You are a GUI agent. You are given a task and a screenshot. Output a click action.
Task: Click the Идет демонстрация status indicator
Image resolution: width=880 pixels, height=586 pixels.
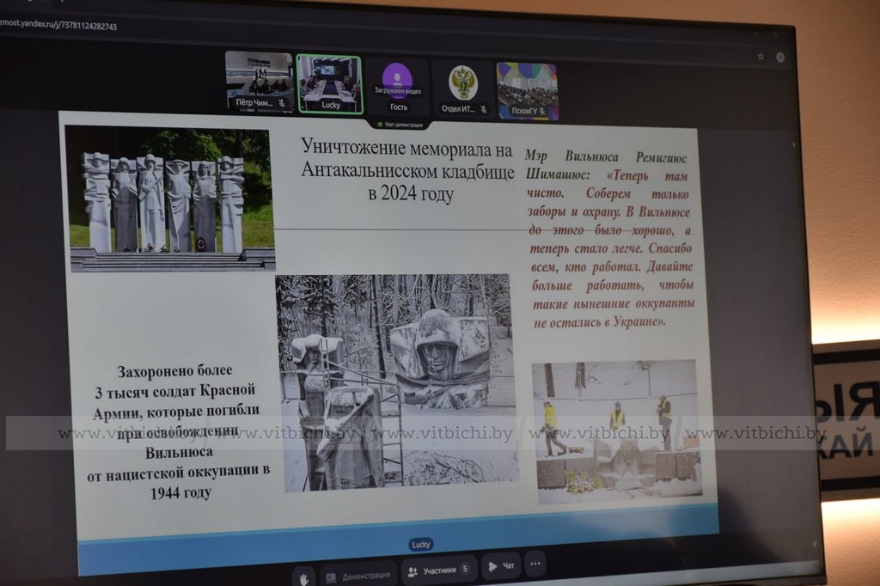pos(402,125)
